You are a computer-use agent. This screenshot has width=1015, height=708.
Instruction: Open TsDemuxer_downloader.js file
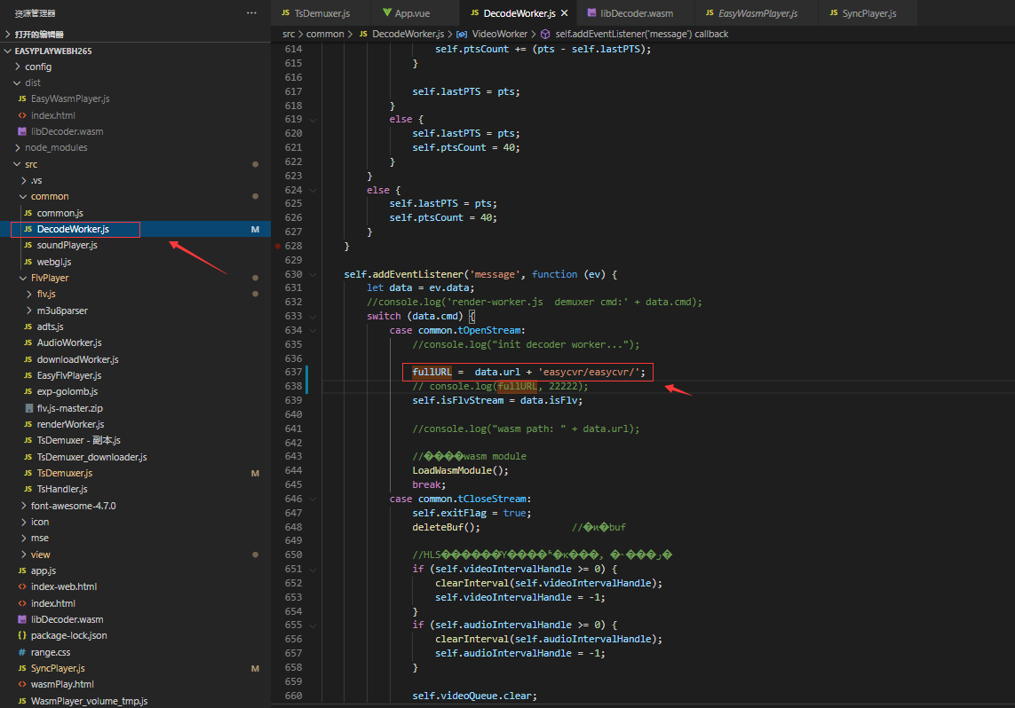coord(135,457)
